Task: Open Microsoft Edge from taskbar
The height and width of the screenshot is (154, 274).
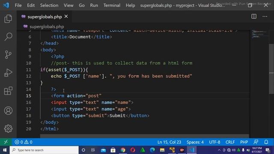Action: [x=152, y=150]
